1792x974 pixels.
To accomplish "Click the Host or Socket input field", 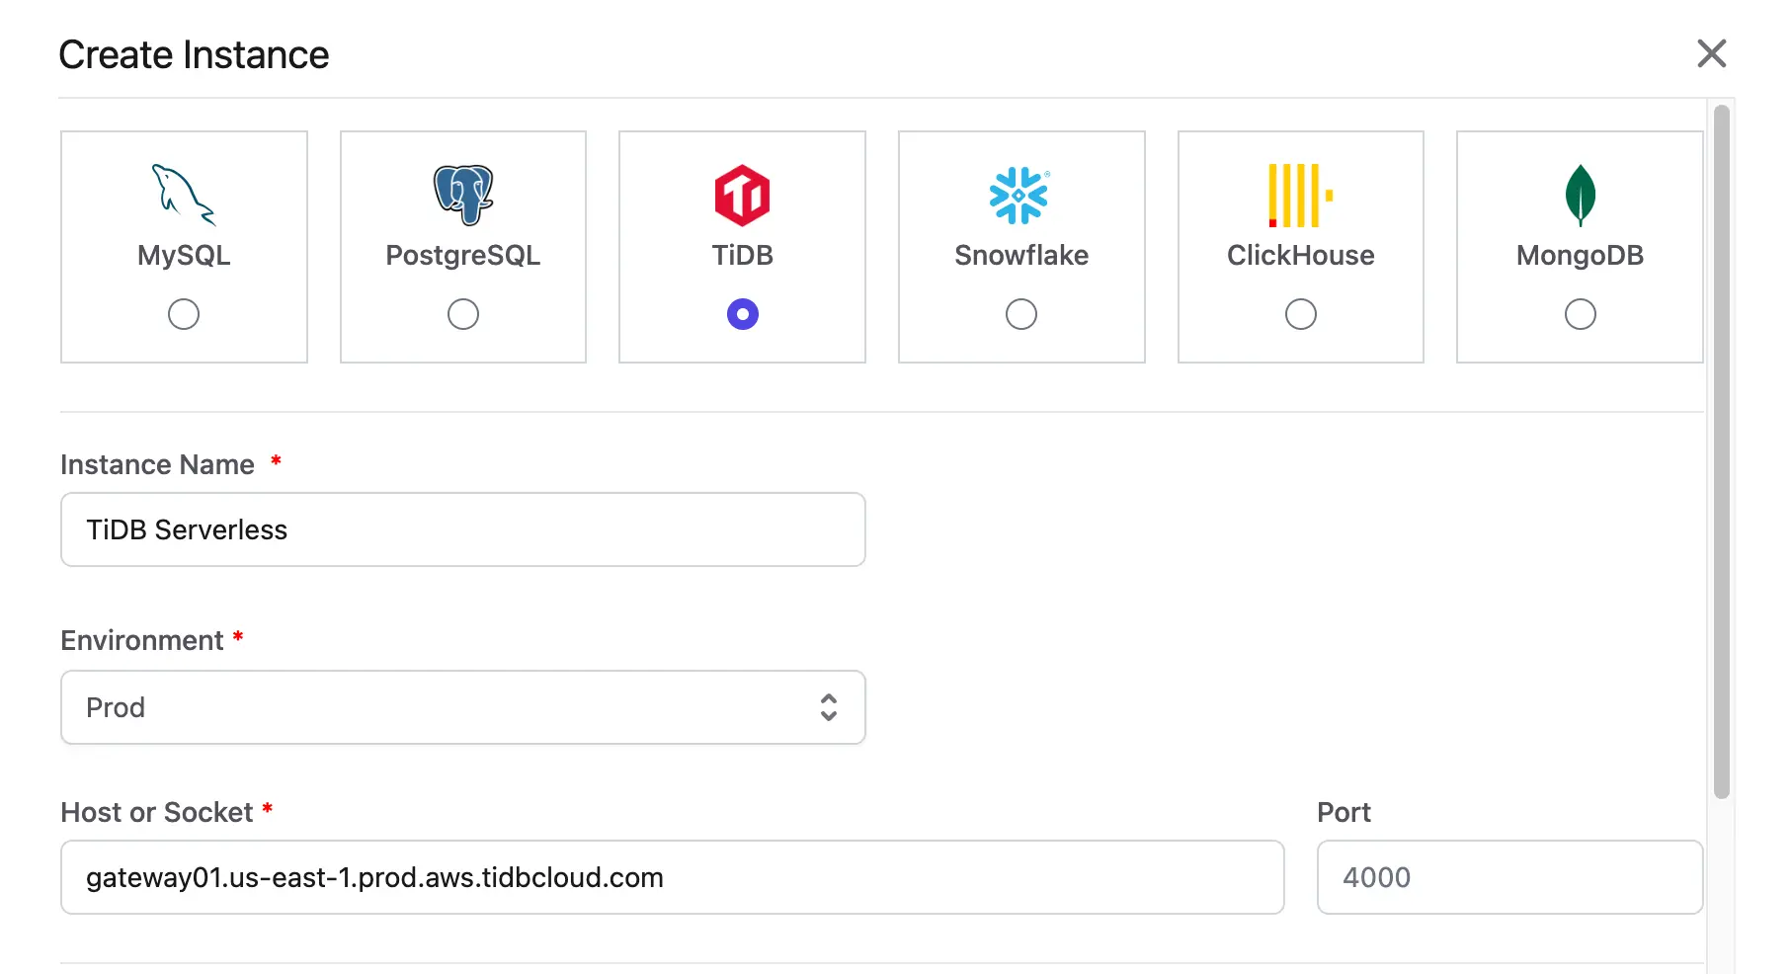I will tap(672, 877).
